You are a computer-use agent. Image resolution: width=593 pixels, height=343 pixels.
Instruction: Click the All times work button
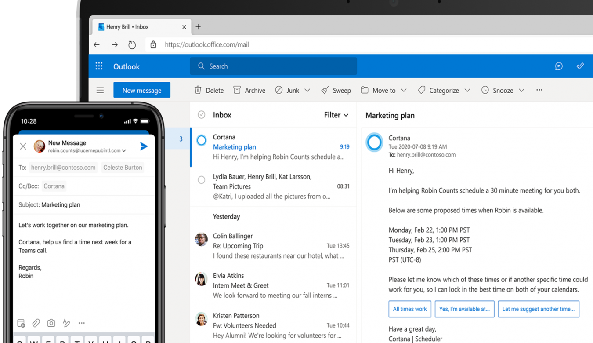coord(410,309)
